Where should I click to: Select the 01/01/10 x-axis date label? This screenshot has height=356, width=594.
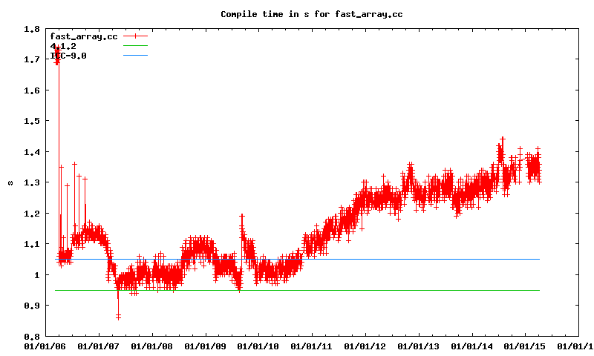click(258, 345)
